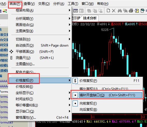
Task: Open 配色方案(S)... menu entry
Action: pyautogui.click(x=40, y=72)
